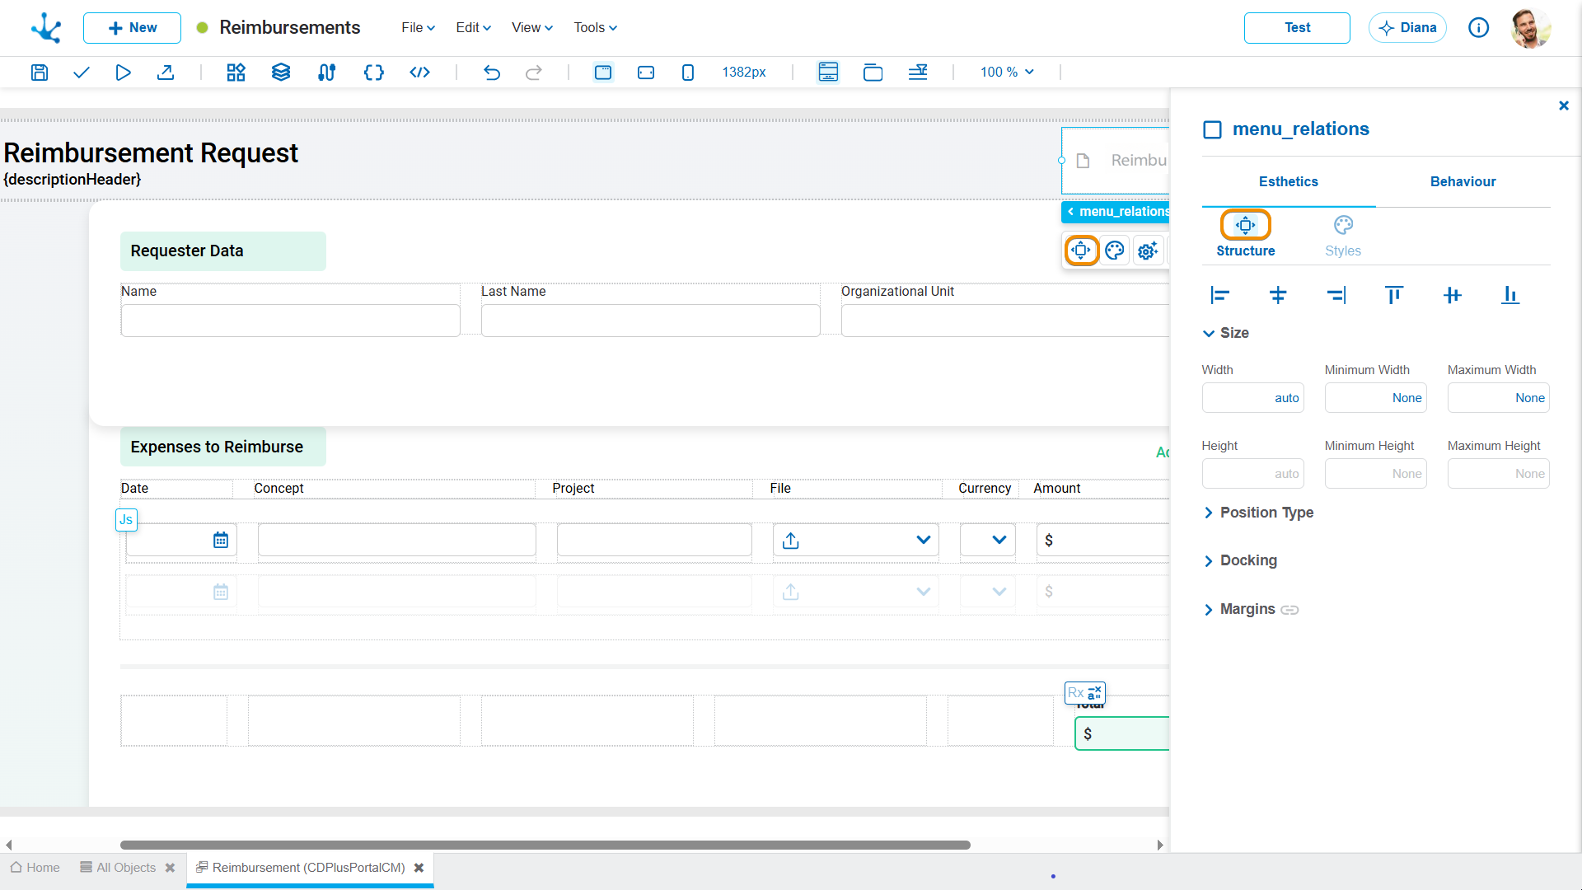
Task: Click the Save disk icon in toolbar
Action: point(40,73)
